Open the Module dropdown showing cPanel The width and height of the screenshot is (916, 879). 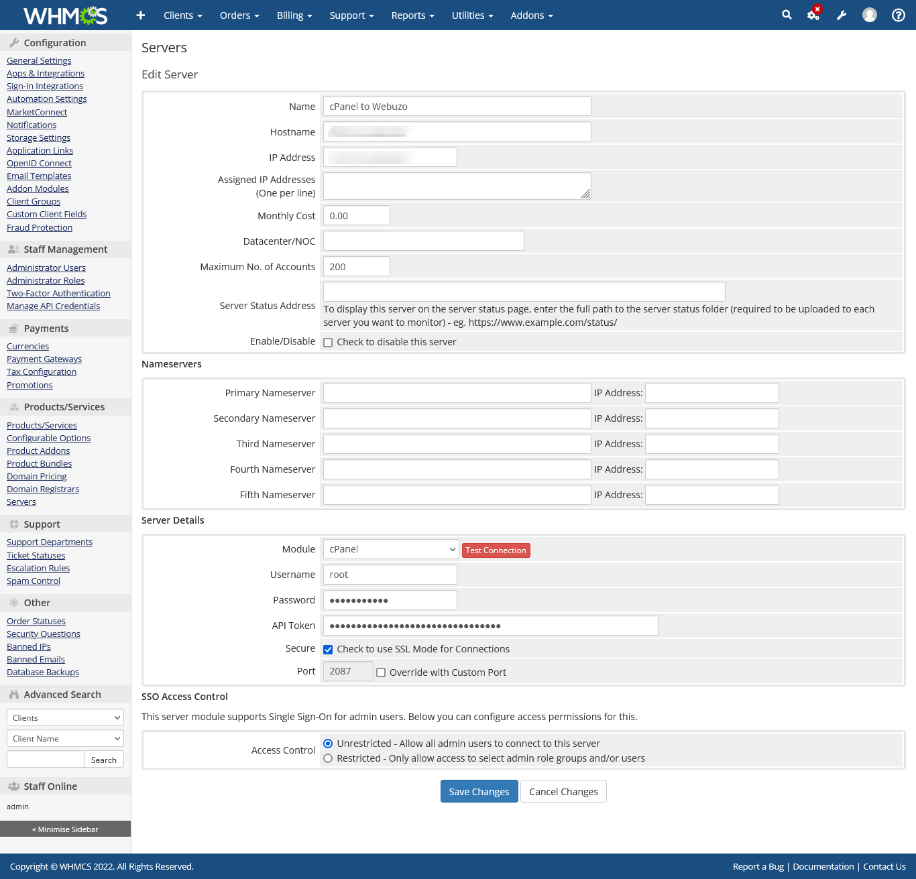click(x=390, y=549)
